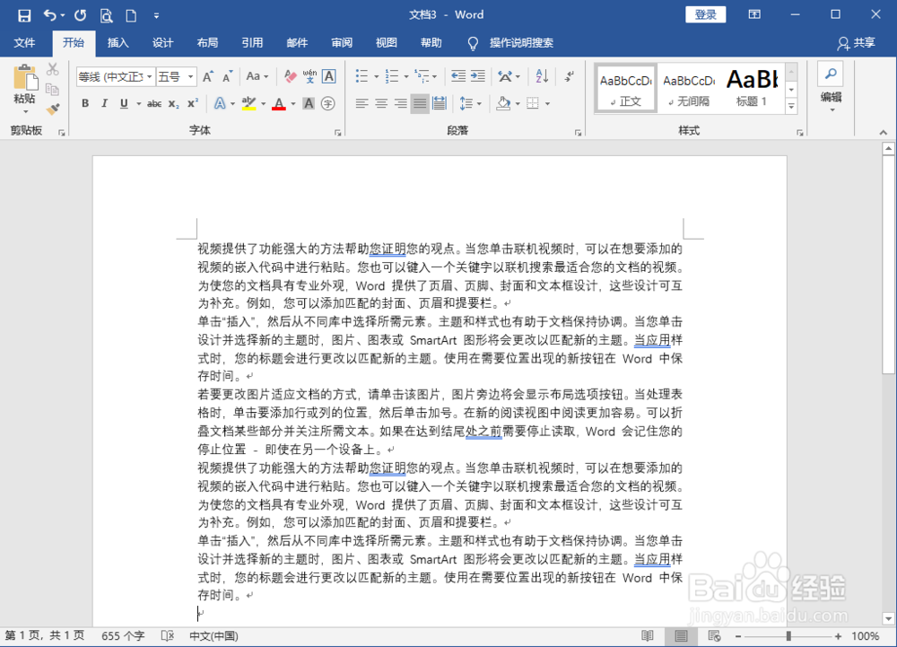
Task: Switch to read mode view
Action: click(648, 635)
